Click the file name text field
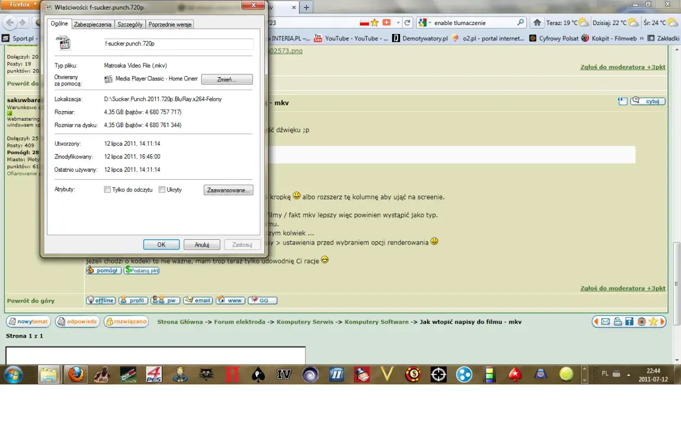Screen dimensions: 681x429 coord(178,44)
